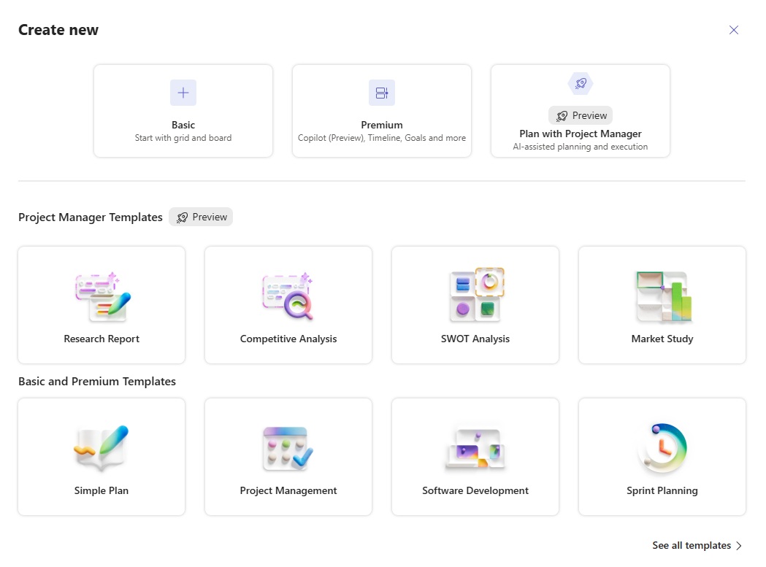
Task: Select the rocket icon for Plan with Project Manager
Action: (580, 83)
